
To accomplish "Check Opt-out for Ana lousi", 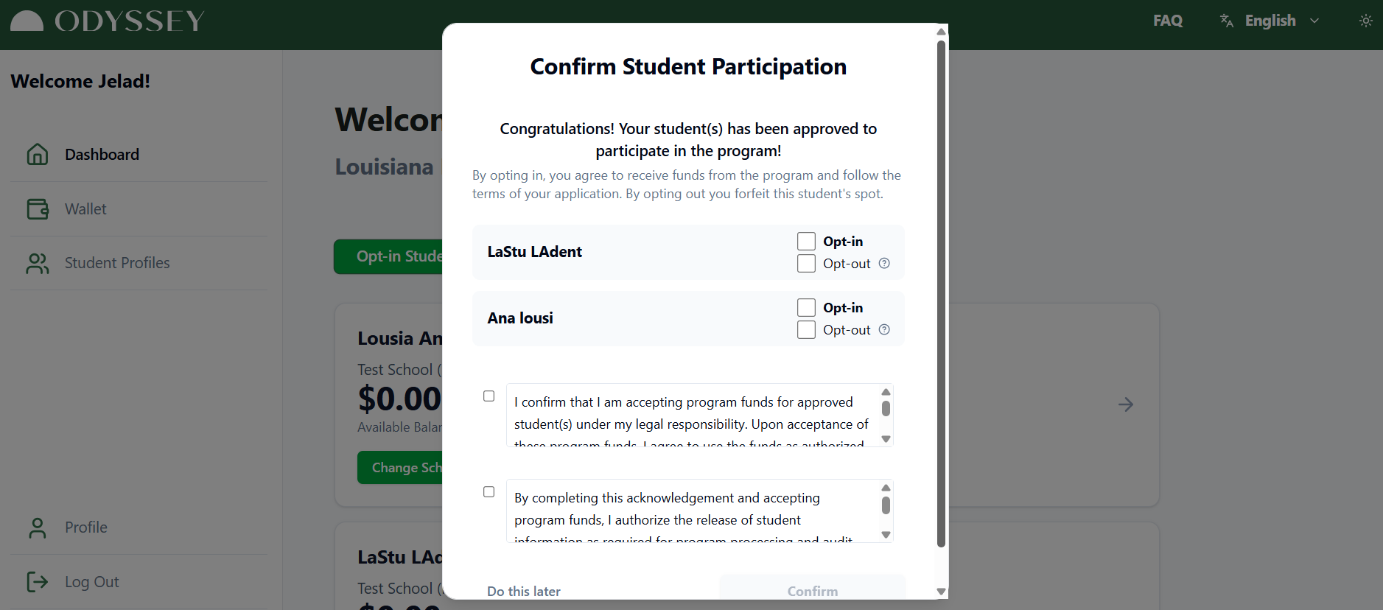I will click(806, 330).
